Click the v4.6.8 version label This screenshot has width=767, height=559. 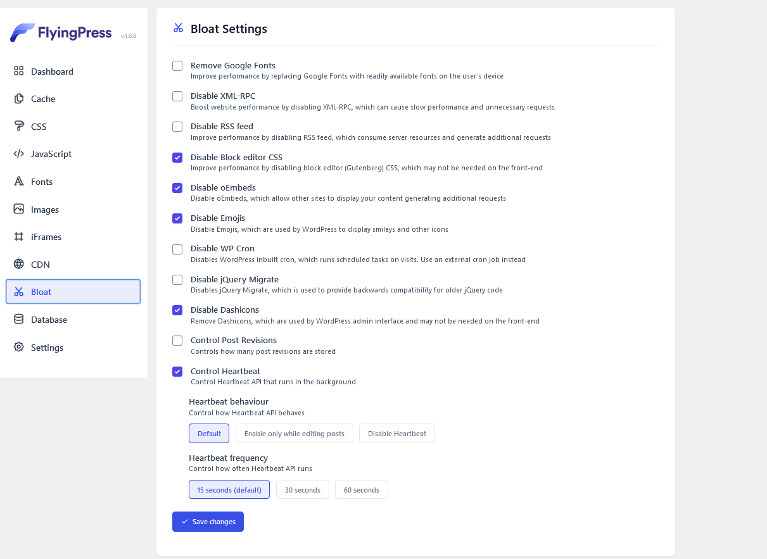129,36
